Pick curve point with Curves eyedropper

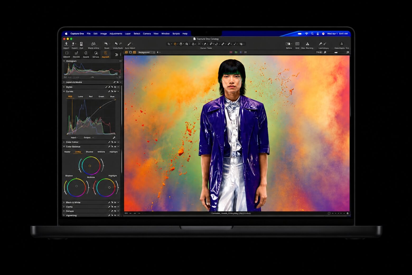click(114, 137)
